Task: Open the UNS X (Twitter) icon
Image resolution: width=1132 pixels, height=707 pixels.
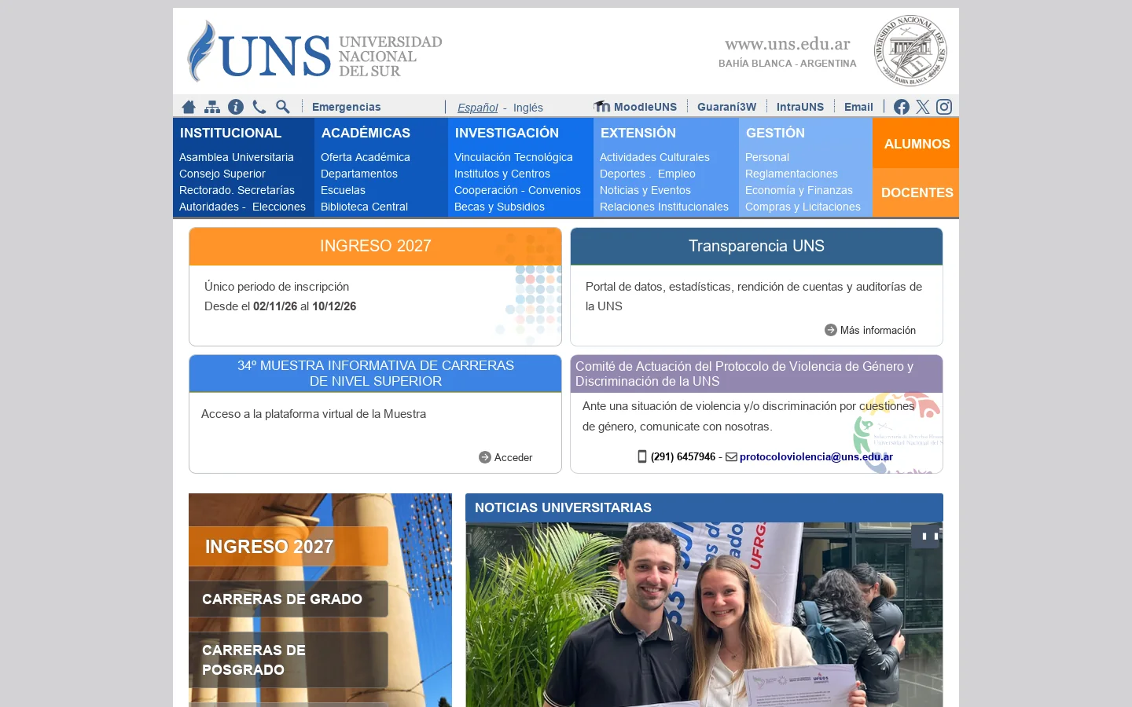Action: 923,107
